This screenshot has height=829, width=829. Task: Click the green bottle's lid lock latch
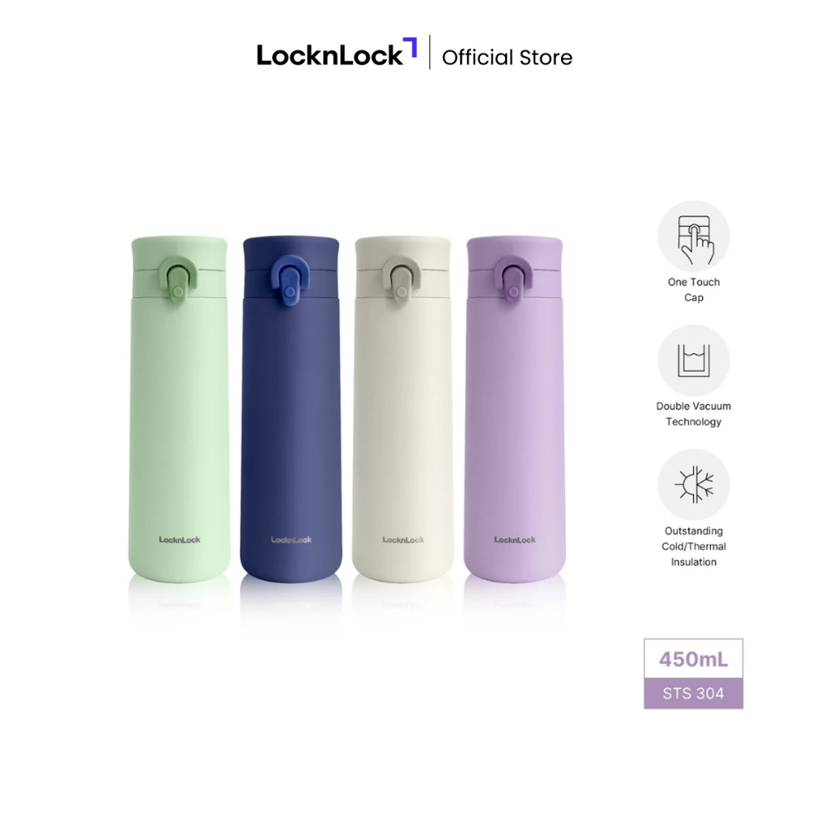click(x=179, y=279)
